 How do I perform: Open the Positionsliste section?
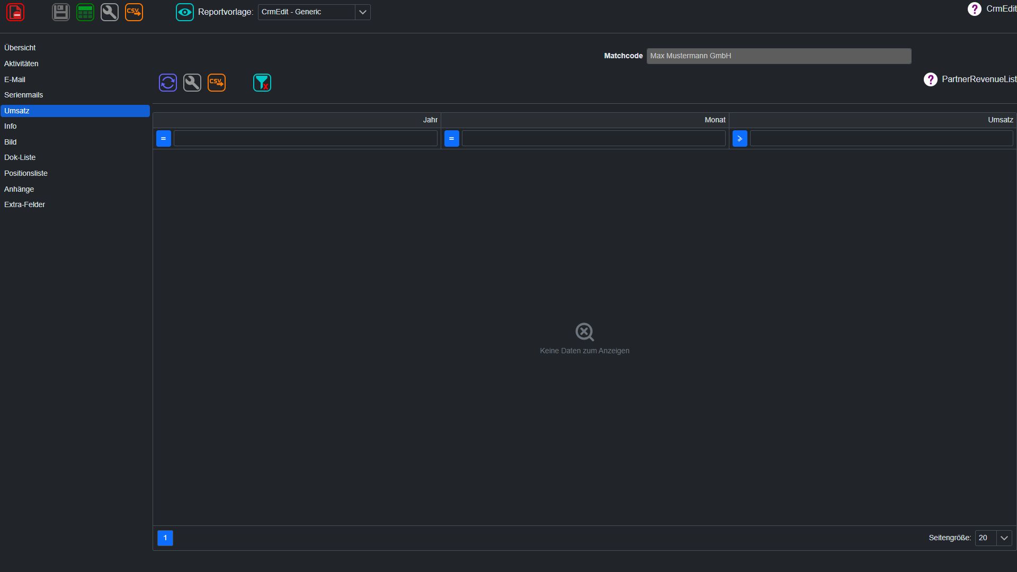coord(75,173)
